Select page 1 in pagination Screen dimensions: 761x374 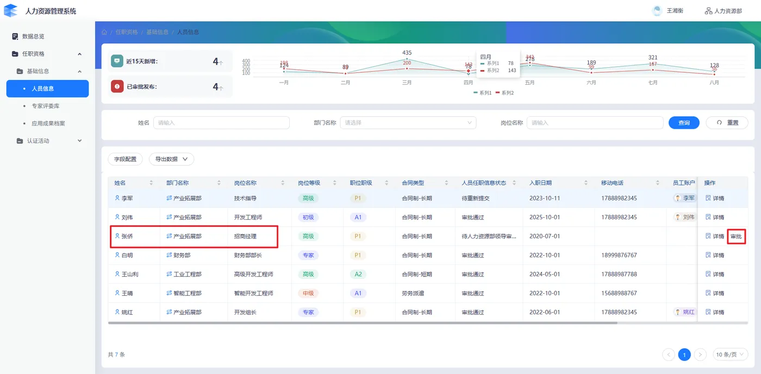click(x=685, y=354)
